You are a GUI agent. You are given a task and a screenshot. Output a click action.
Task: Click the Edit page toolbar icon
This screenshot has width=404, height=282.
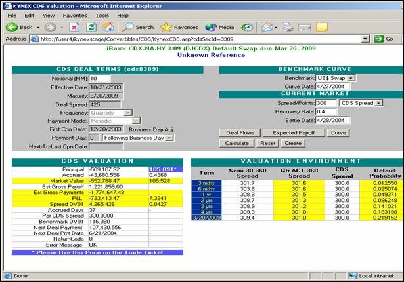(x=305, y=28)
